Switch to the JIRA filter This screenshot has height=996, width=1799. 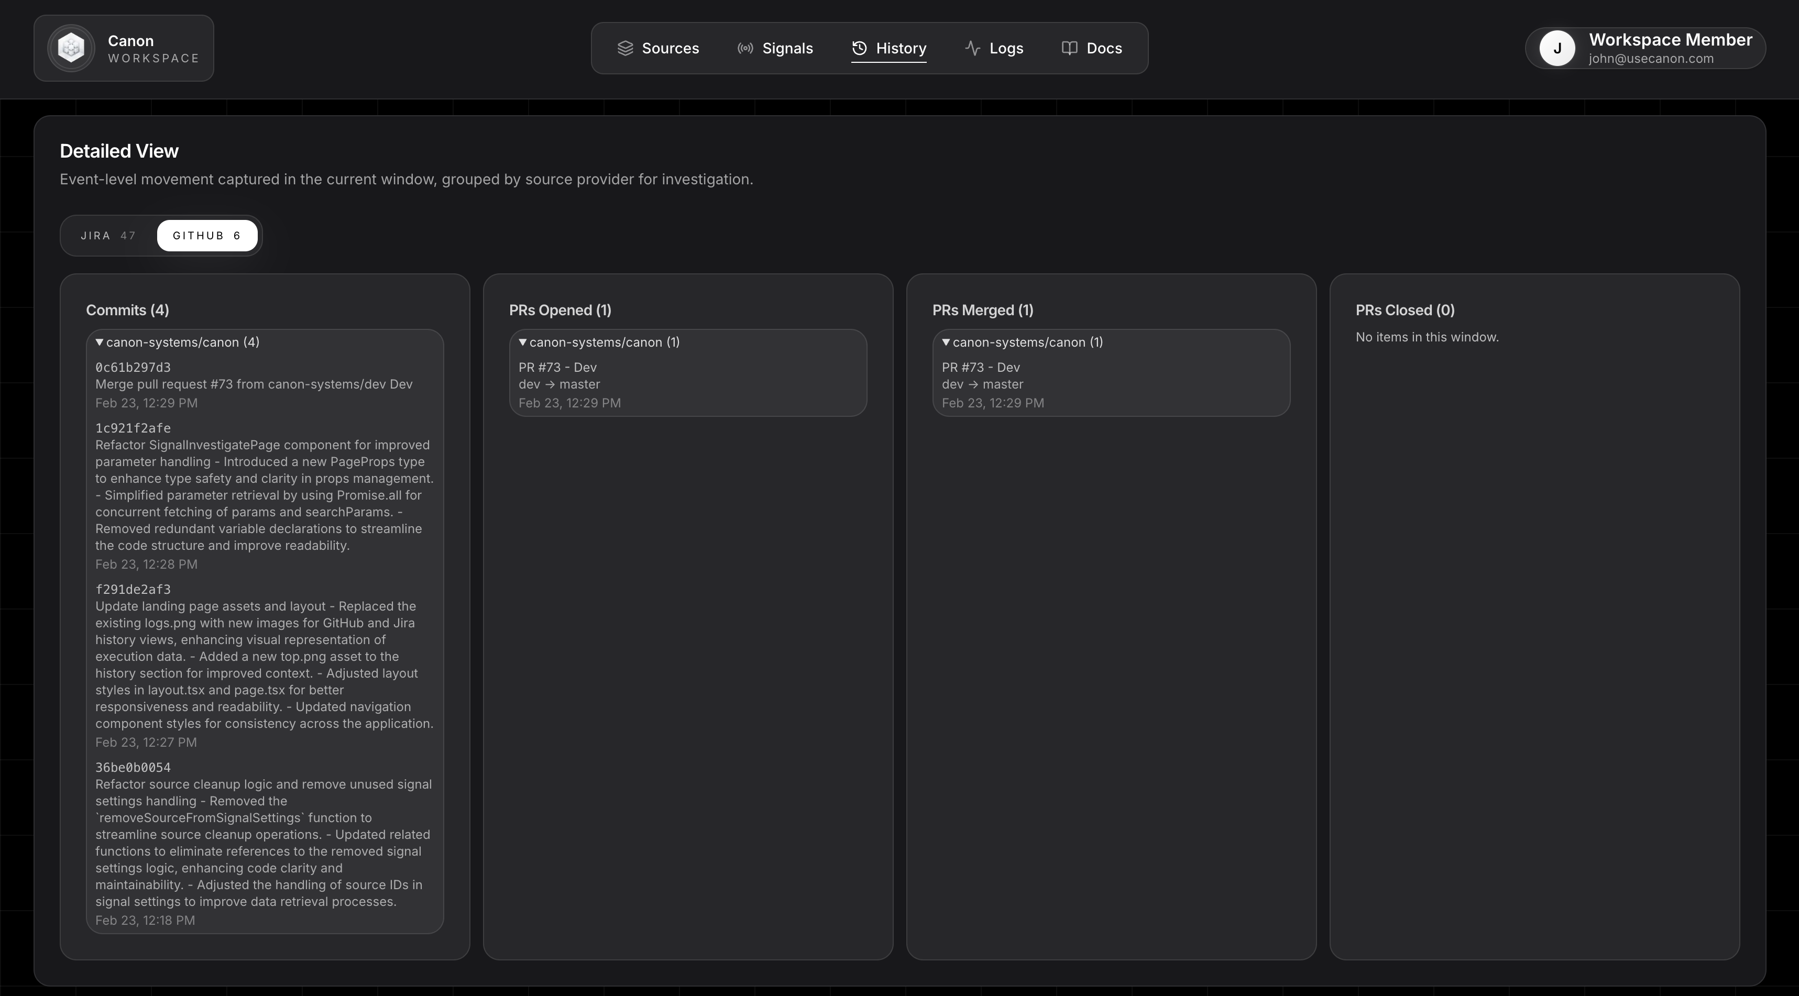pyautogui.click(x=108, y=235)
